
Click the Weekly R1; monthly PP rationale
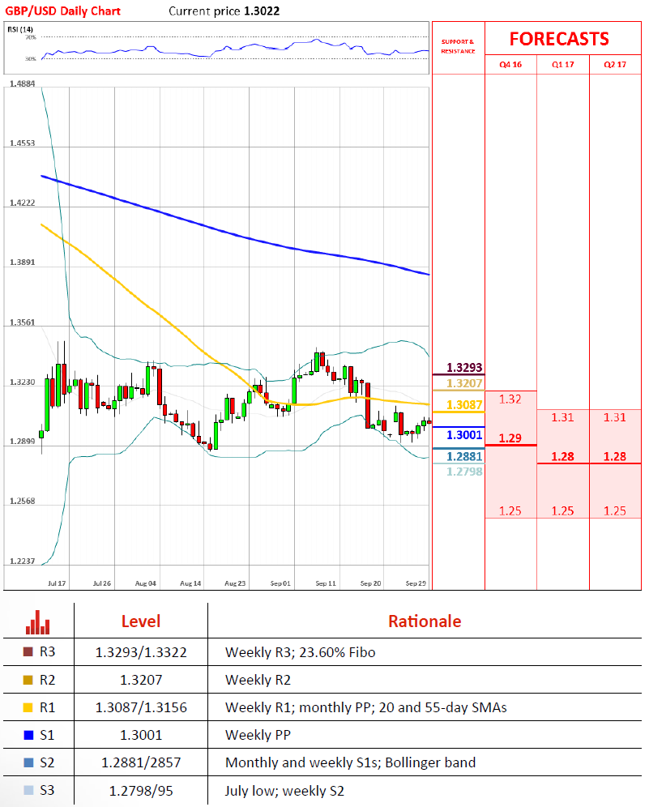click(x=366, y=707)
